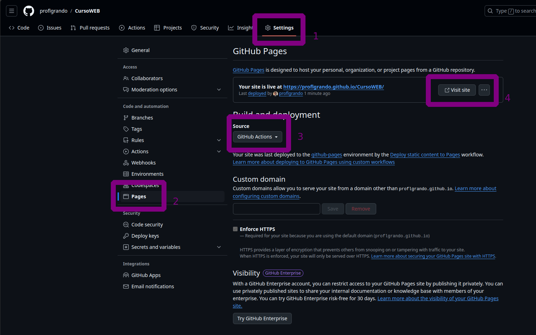This screenshot has width=536, height=335.
Task: Click the GitHub Enterprise badge near Visibility
Action: (x=283, y=273)
